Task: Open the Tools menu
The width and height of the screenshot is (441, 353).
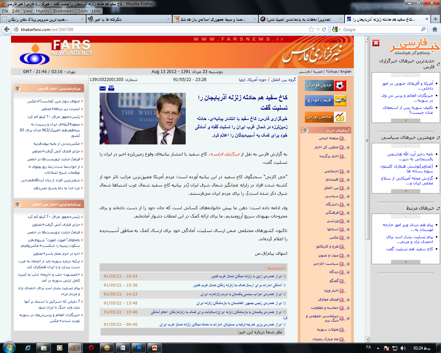Action: click(x=83, y=11)
